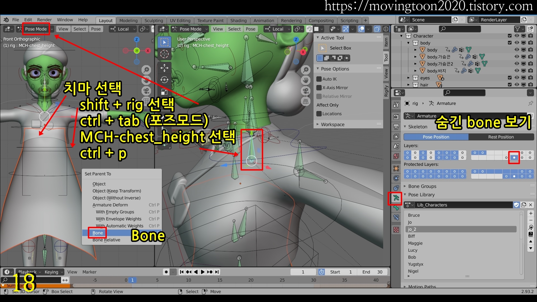This screenshot has width=537, height=302.
Task: Open the Rigify sidebar tab
Action: click(386, 91)
